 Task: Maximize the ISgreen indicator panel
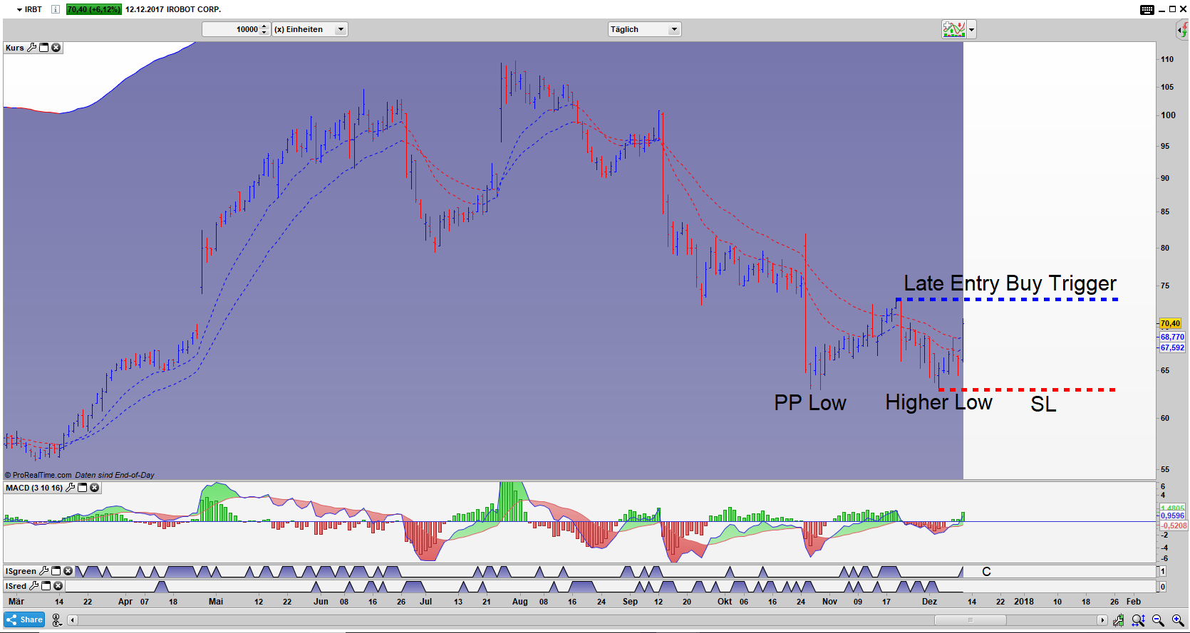pyautogui.click(x=56, y=571)
